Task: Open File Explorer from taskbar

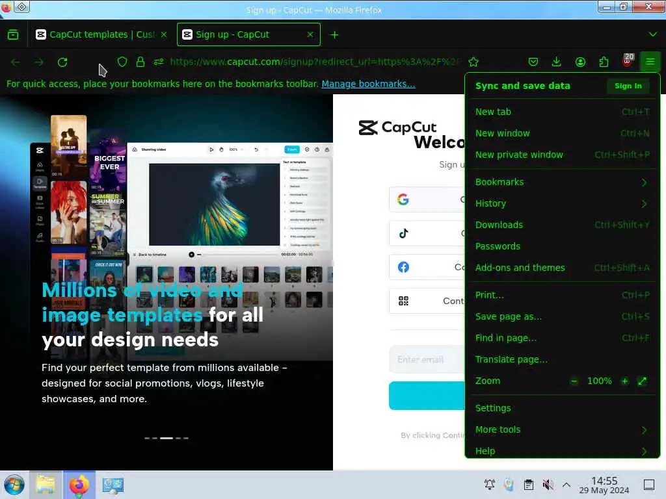Action: coord(46,485)
